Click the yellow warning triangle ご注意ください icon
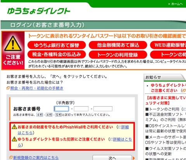Image resolution: width=186 pixels, height=160 pixels. pyautogui.click(x=13, y=44)
